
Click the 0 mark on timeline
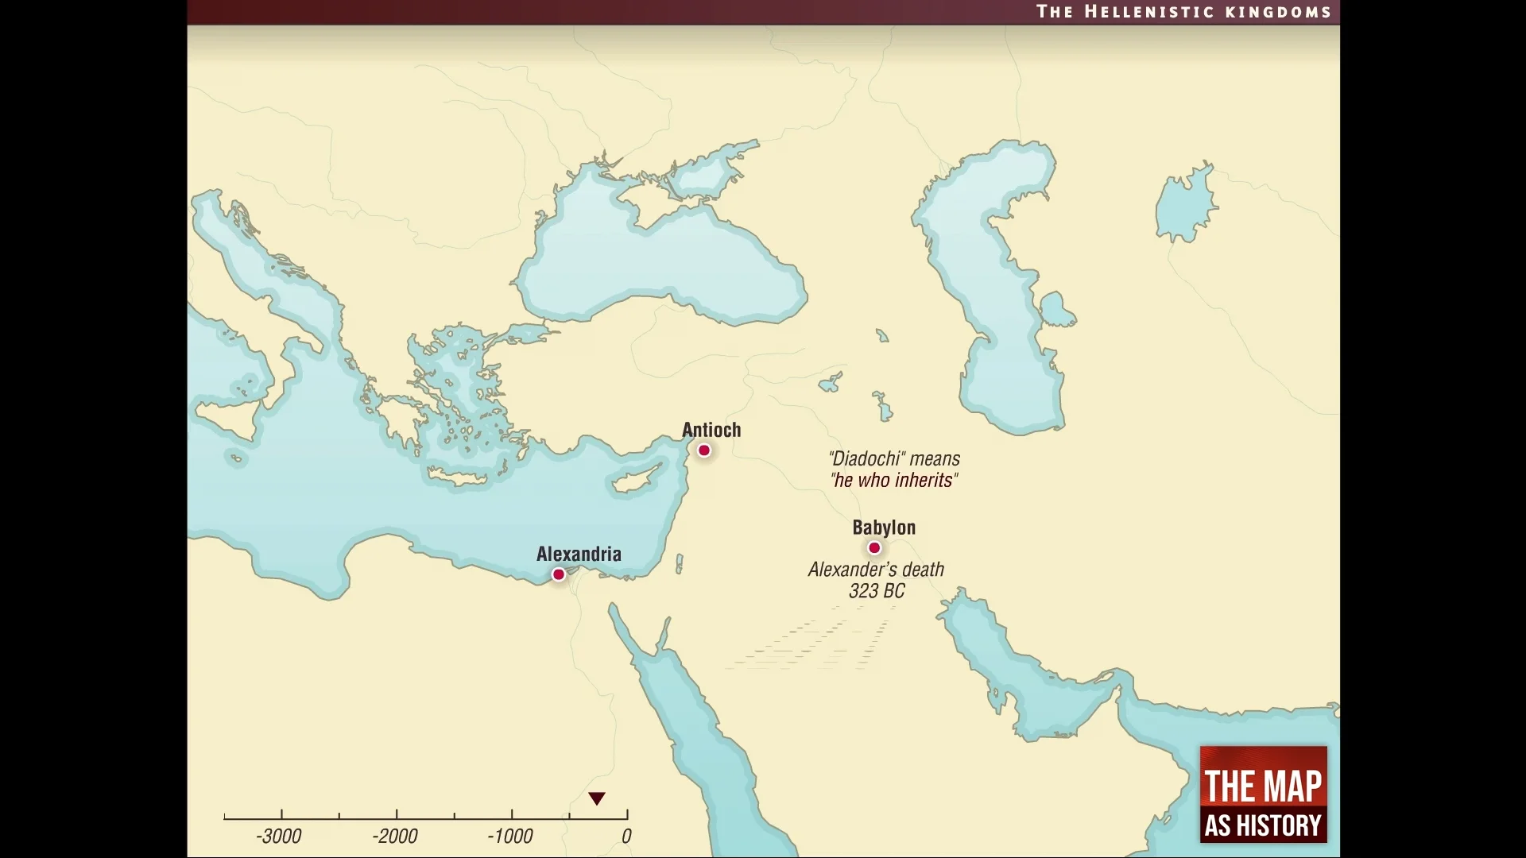click(626, 836)
